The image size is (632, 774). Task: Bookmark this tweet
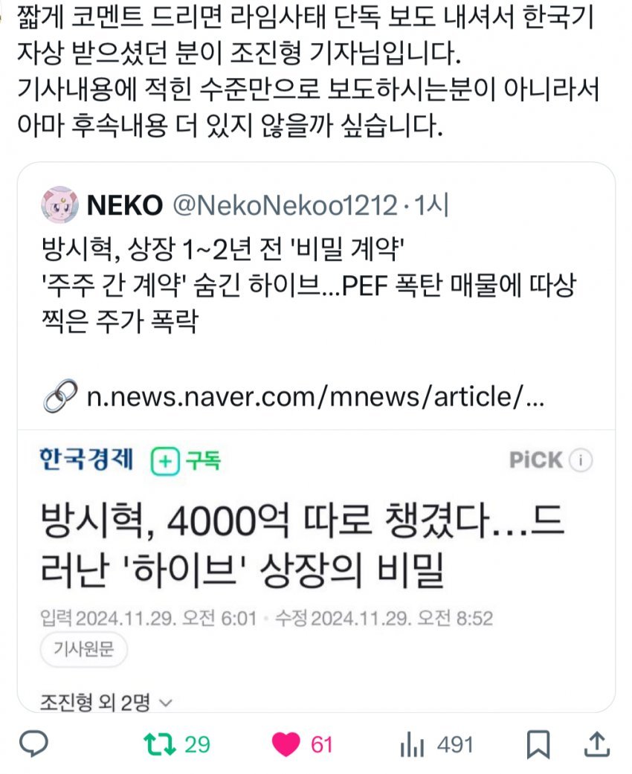[538, 744]
